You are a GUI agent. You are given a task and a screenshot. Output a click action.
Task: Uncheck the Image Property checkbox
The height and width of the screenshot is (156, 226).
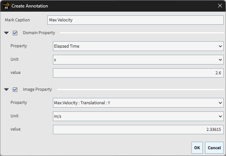(x=15, y=90)
